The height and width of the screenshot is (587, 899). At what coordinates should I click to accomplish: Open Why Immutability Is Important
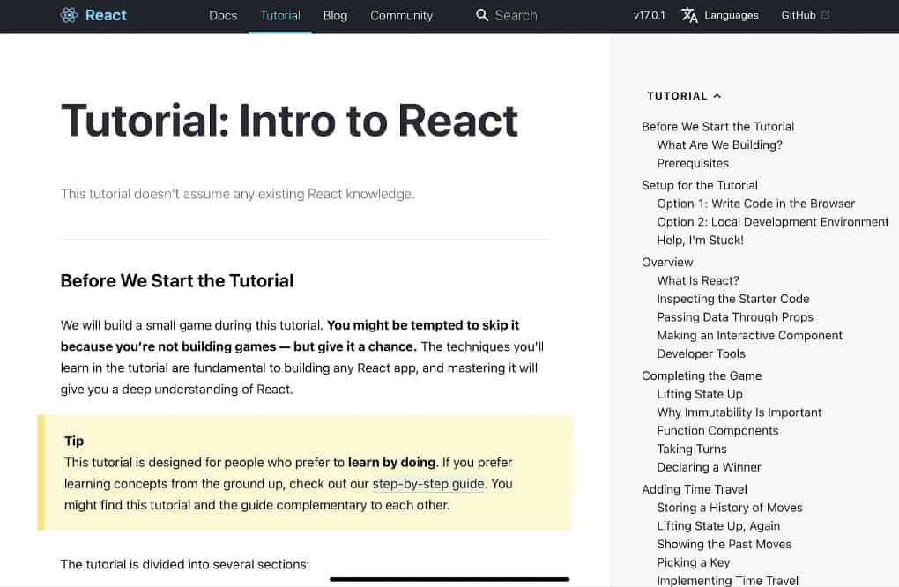point(739,412)
